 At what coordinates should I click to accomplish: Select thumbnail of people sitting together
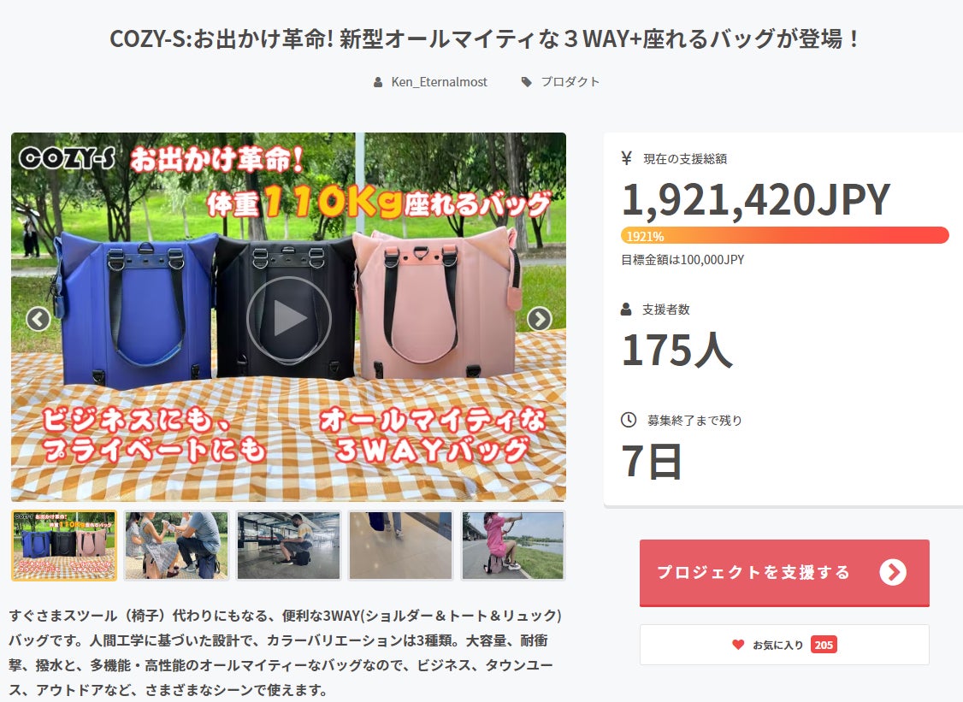(x=176, y=546)
